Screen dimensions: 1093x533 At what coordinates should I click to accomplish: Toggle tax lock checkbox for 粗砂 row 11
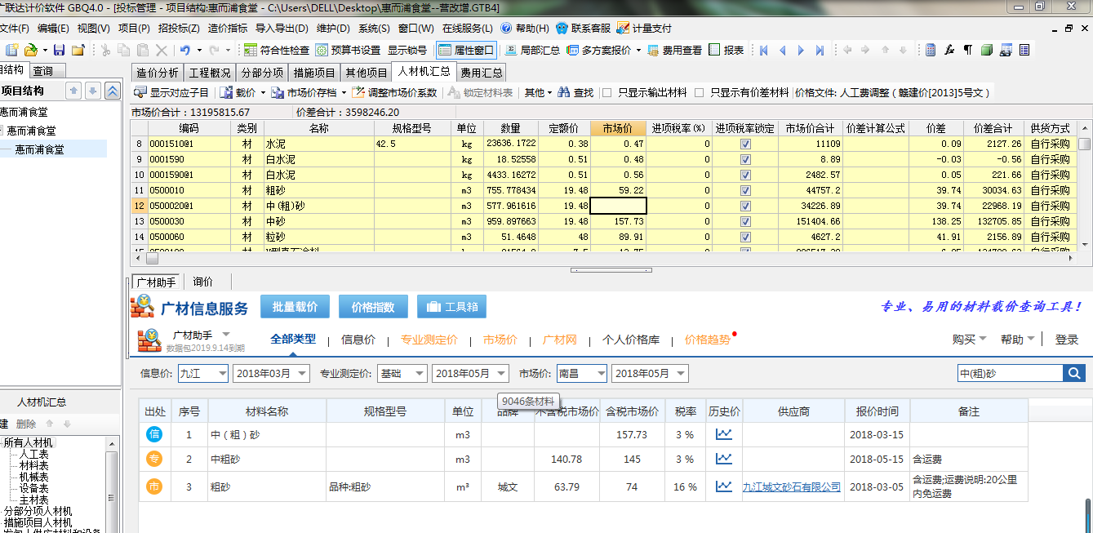tap(745, 190)
